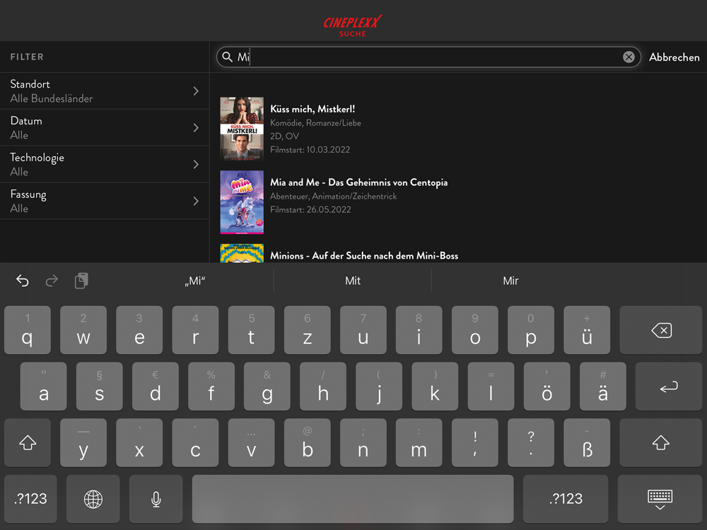Tap the a key
Screen dimensions: 707x530
click(x=43, y=387)
